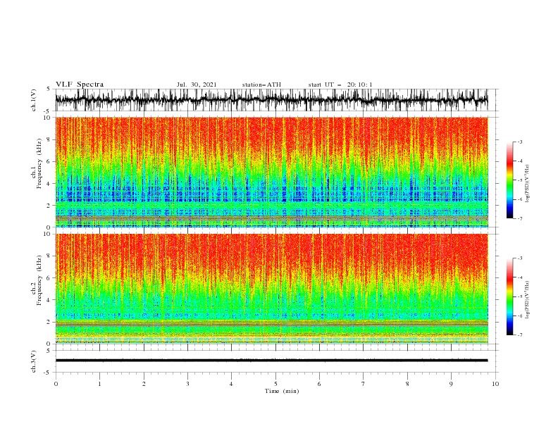Click the "-3" tick on ch.1 color bar
Screen dimensions: 558x431
[520, 142]
